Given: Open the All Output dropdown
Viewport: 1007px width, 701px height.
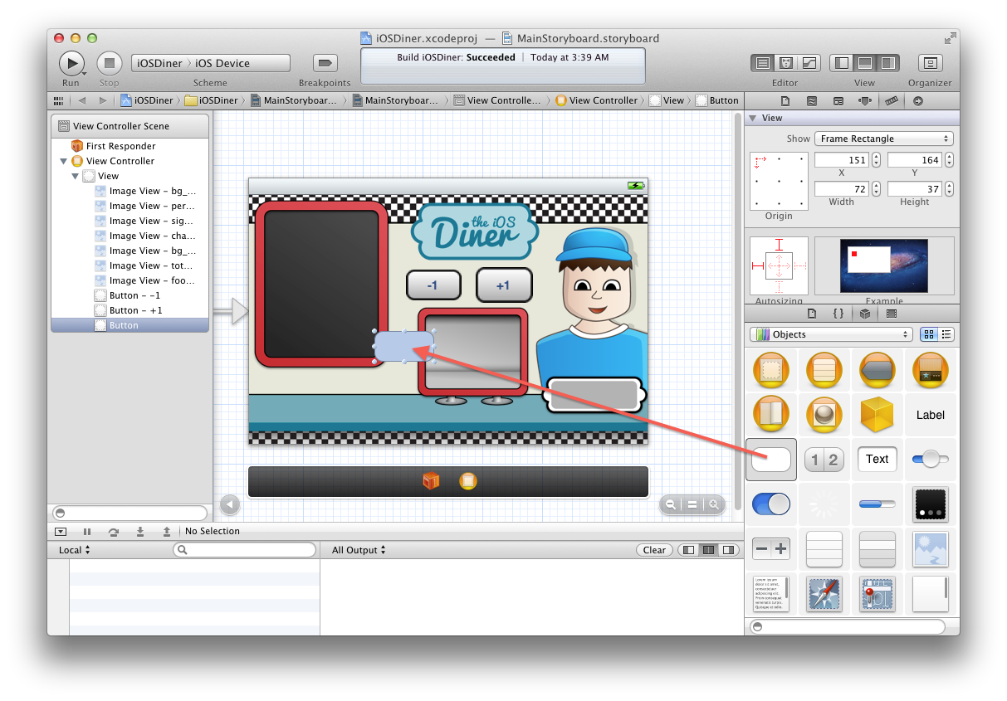Looking at the screenshot, I should [x=359, y=550].
